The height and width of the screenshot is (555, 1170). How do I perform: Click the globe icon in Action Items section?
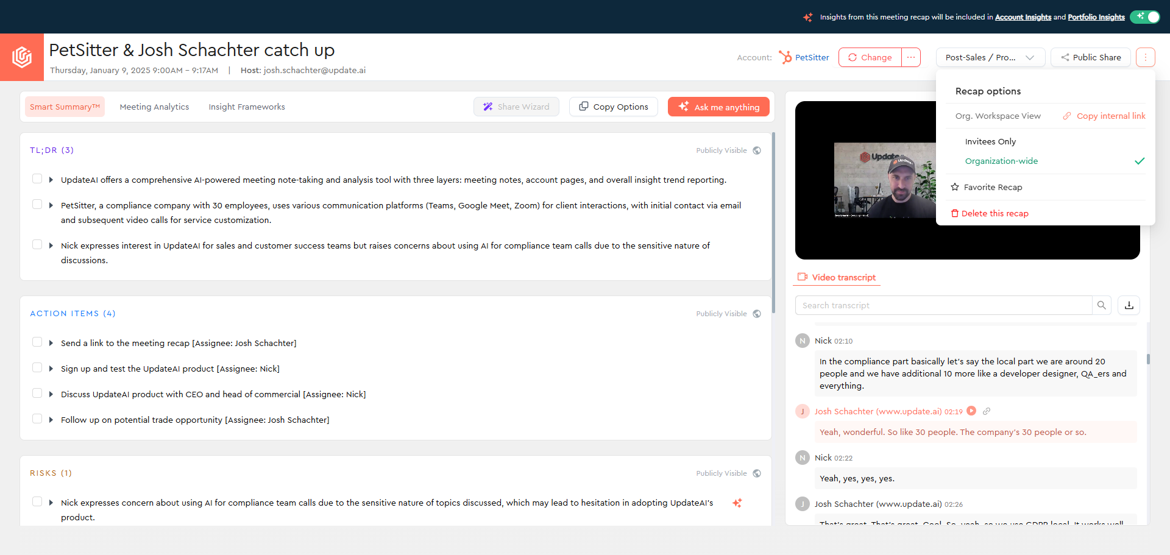click(757, 314)
